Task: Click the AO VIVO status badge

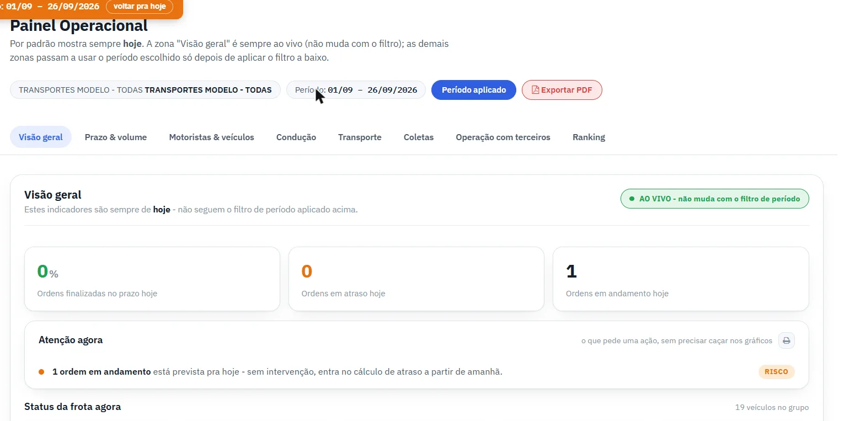Action: click(x=715, y=199)
